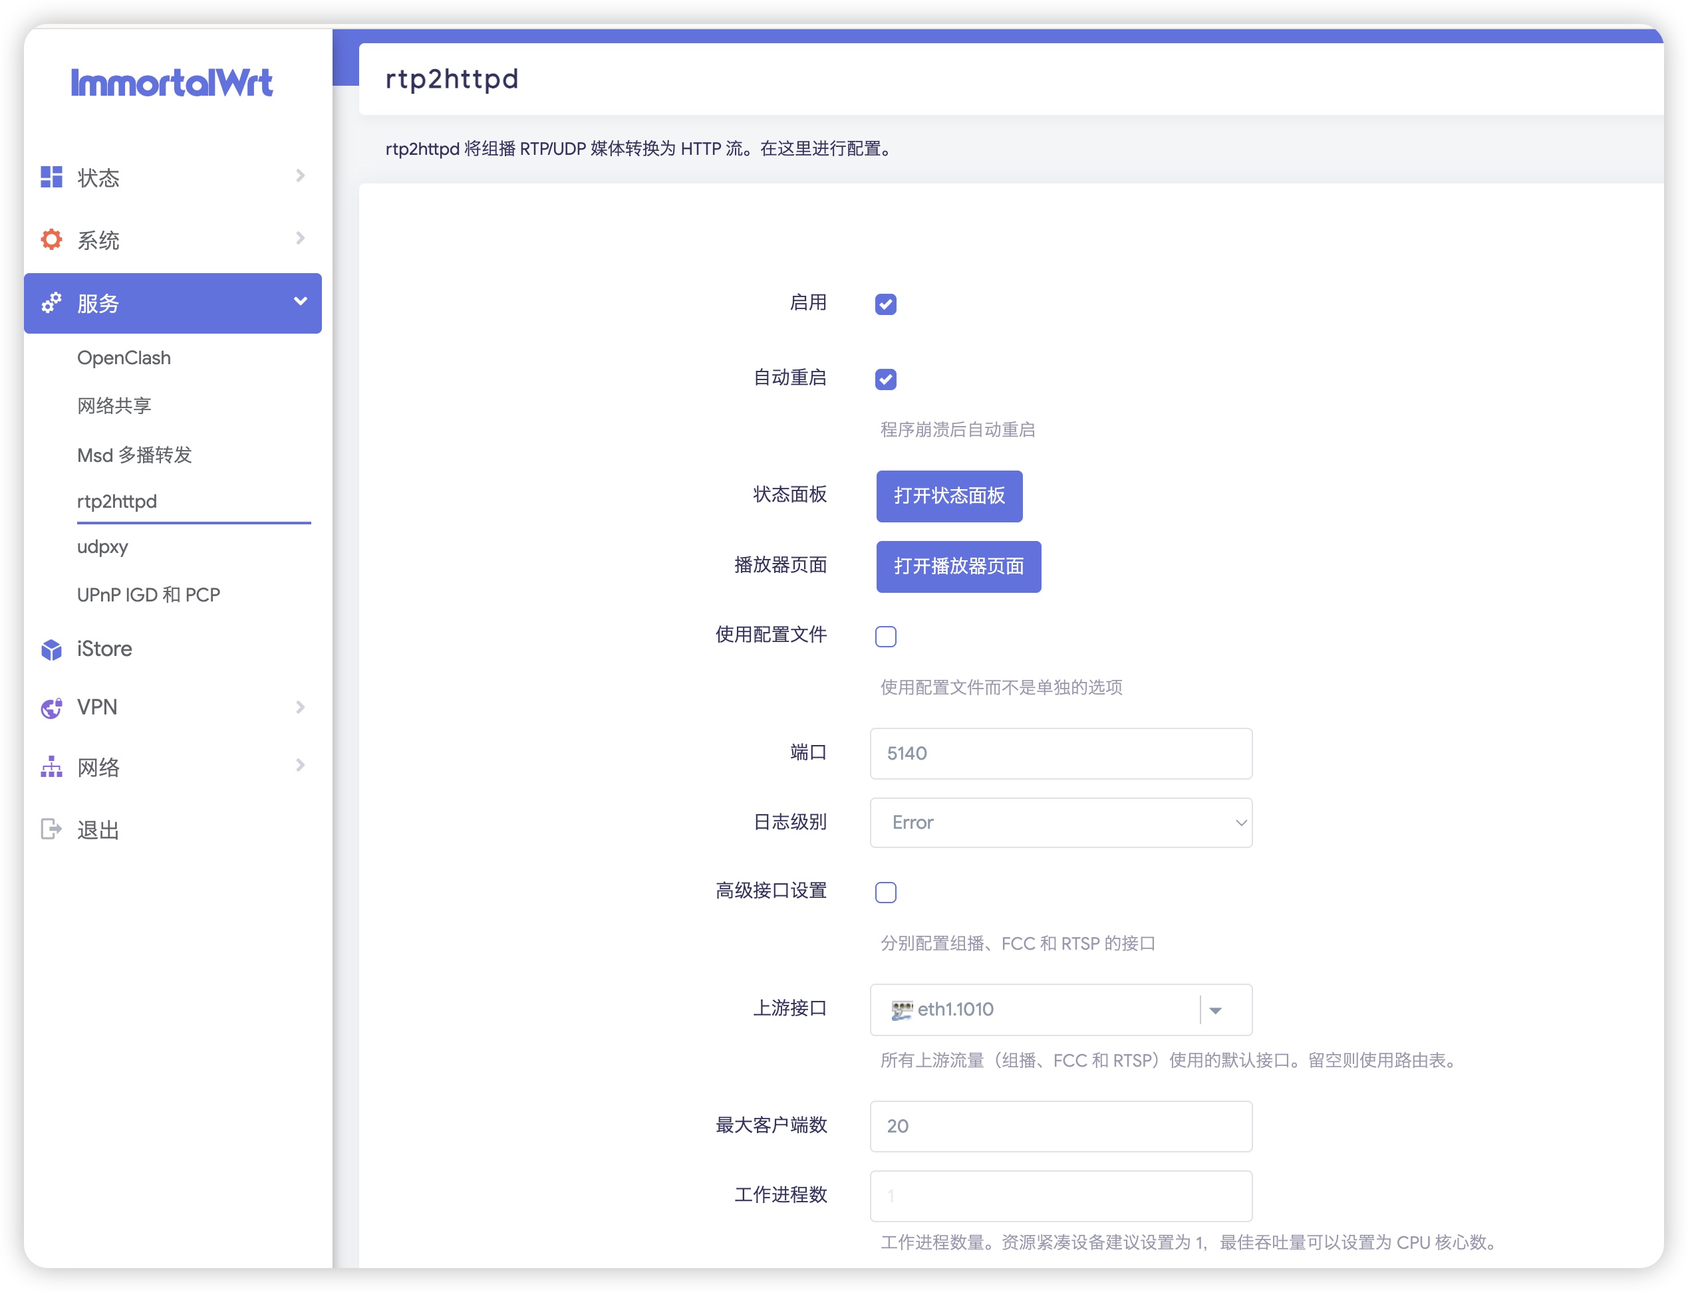The image size is (1688, 1292).
Task: Click the 打开播放器页面 button
Action: pyautogui.click(x=958, y=567)
